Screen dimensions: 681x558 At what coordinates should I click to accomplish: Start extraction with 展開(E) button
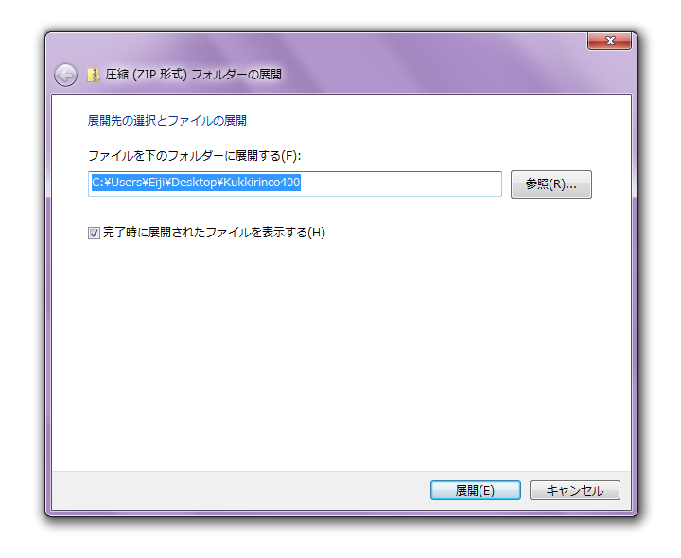click(476, 490)
